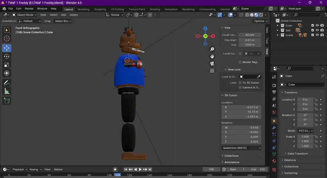
Task: Open the Physics properties tab icon
Action: 274,141
